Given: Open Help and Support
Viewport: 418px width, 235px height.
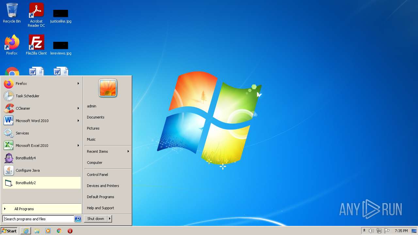Looking at the screenshot, I should pos(108,208).
